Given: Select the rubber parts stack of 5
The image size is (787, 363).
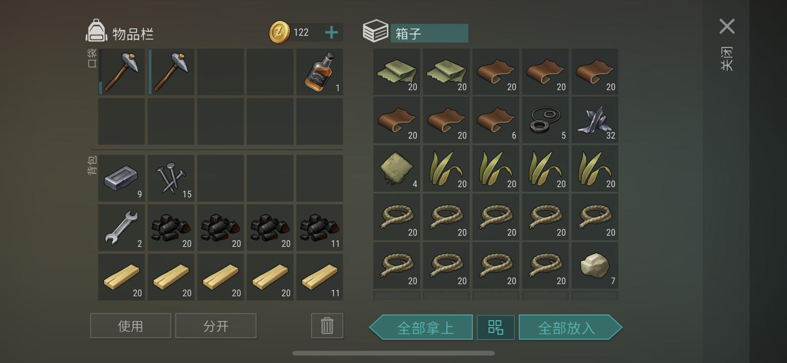Looking at the screenshot, I should click(545, 120).
